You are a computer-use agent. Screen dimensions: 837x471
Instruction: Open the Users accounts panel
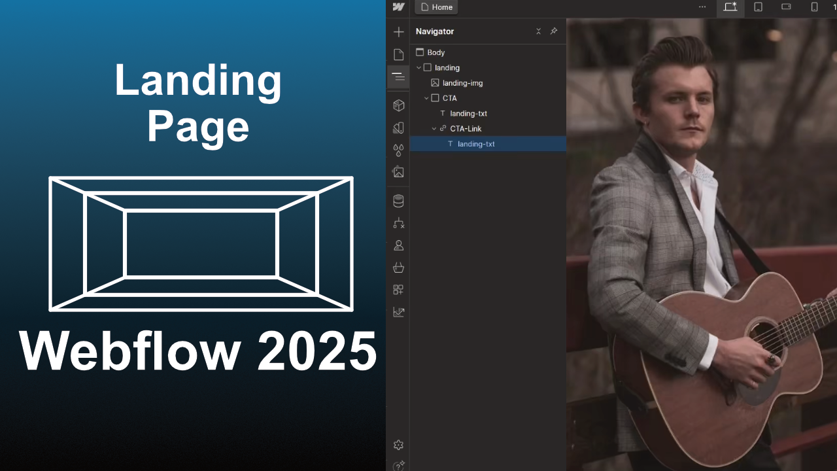(398, 245)
